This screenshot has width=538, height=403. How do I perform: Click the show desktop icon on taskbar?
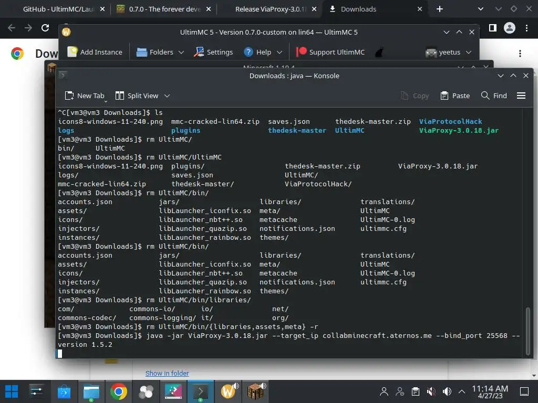tap(524, 391)
